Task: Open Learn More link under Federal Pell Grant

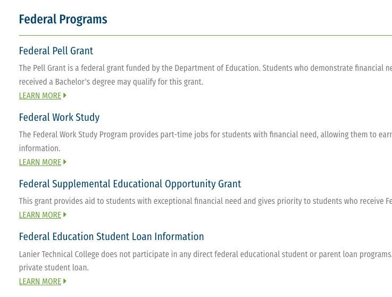Action: tap(40, 96)
